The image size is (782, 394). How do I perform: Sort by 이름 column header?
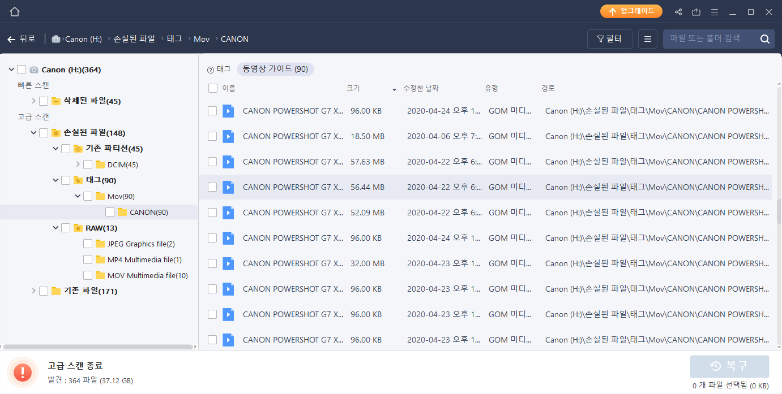[229, 88]
